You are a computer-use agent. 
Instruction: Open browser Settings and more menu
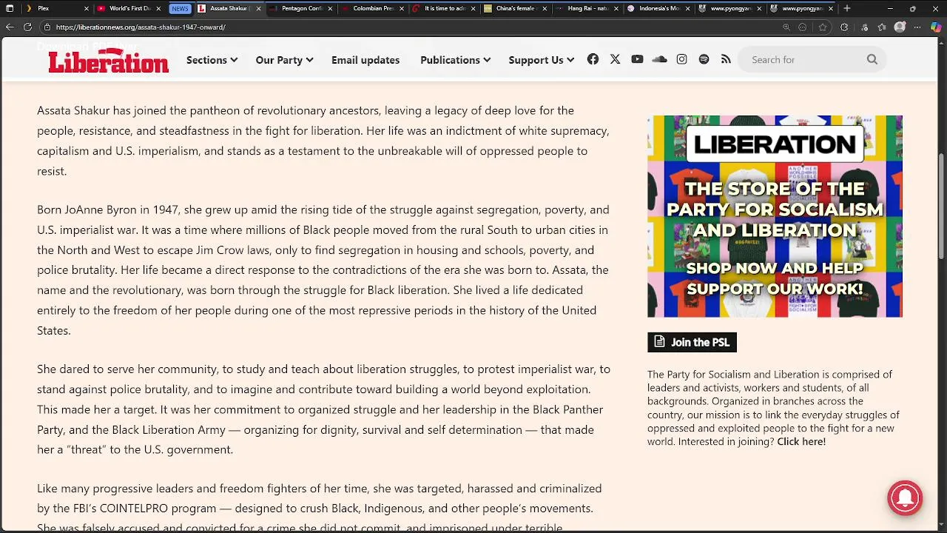918,27
